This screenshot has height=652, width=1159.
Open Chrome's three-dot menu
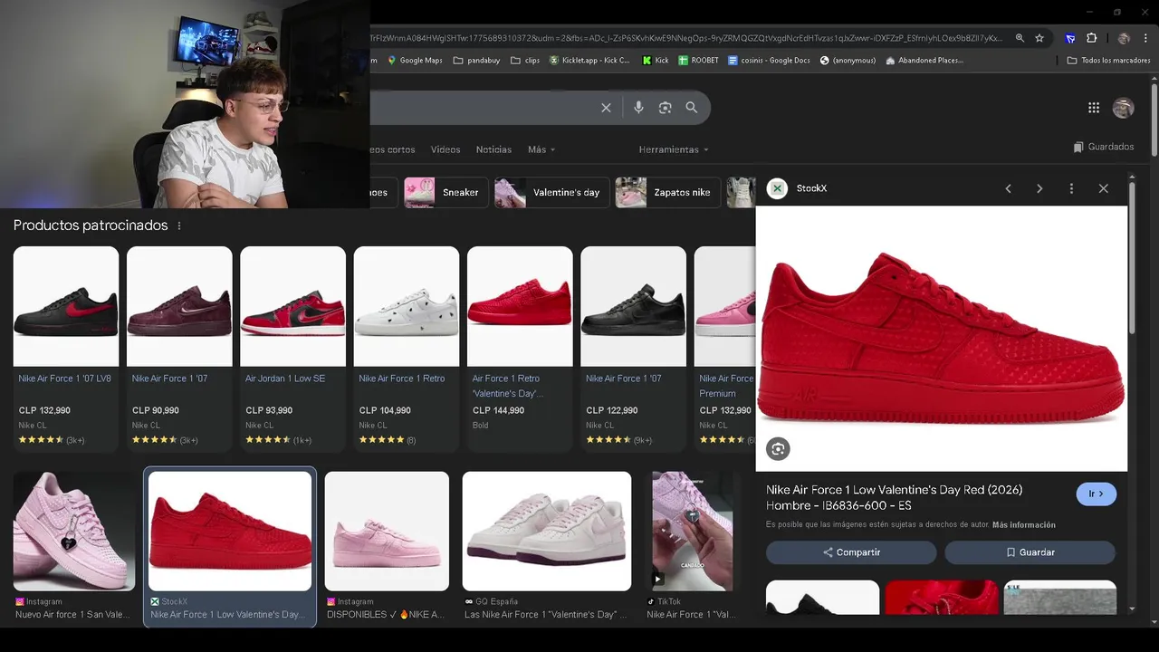1144,38
